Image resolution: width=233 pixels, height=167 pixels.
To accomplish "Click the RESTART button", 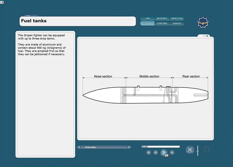I will coord(162,18).
